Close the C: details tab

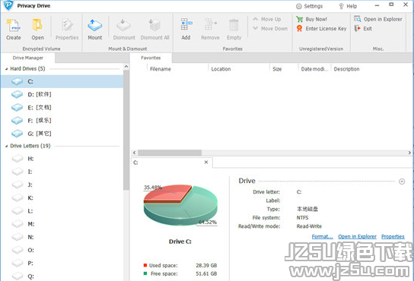[206, 163]
